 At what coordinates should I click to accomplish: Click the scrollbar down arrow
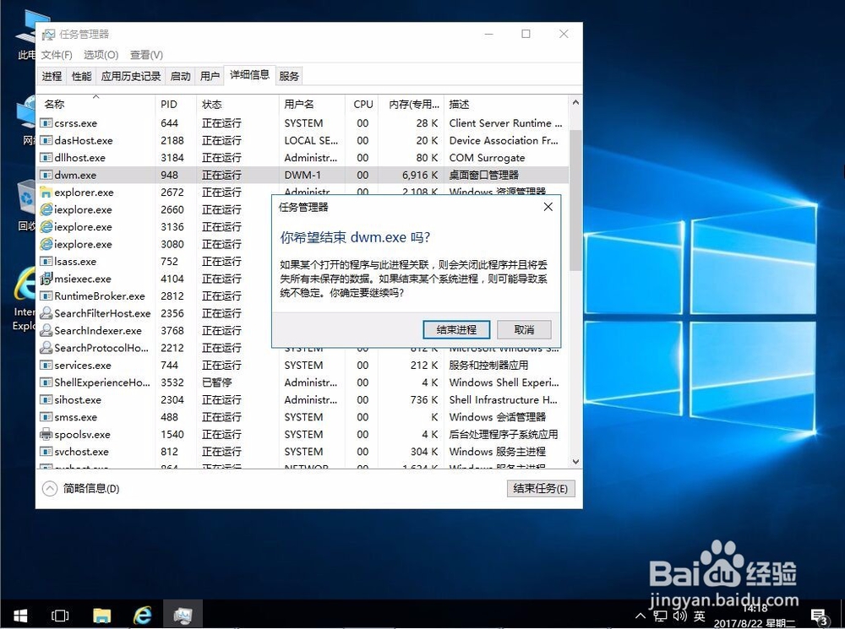(x=575, y=463)
